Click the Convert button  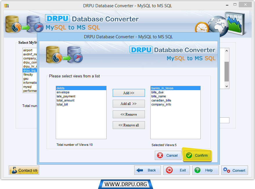pos(234,170)
